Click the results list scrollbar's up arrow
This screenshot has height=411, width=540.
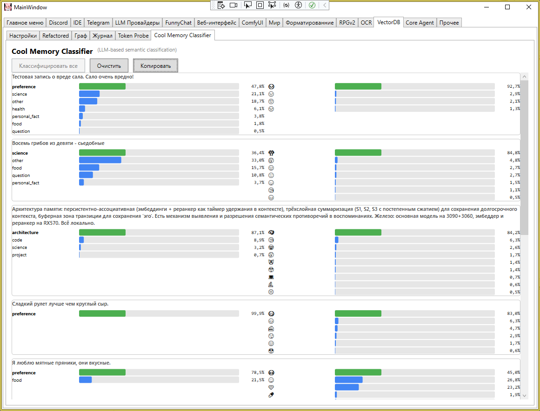coord(524,76)
